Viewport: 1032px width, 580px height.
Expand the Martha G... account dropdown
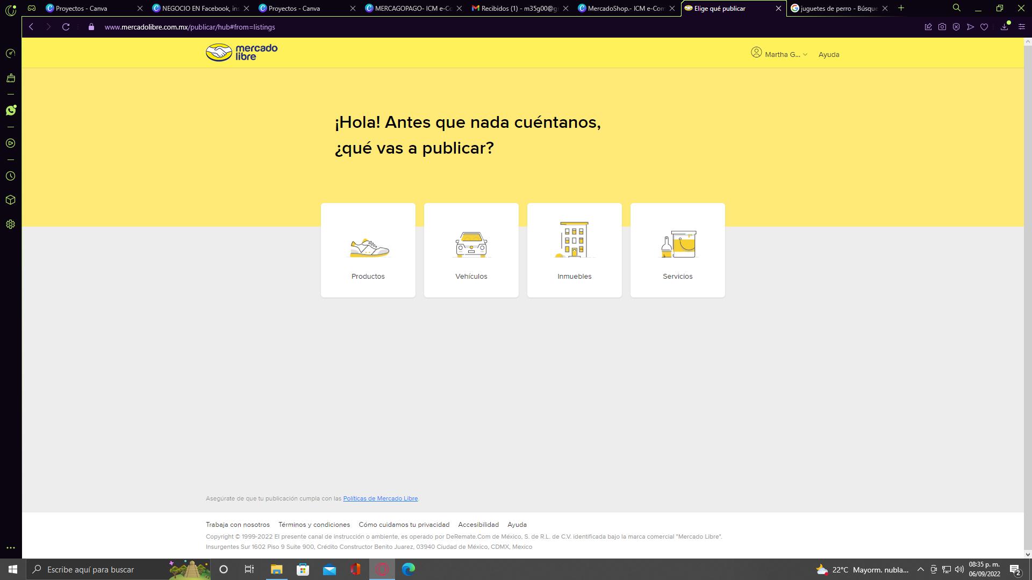click(779, 54)
